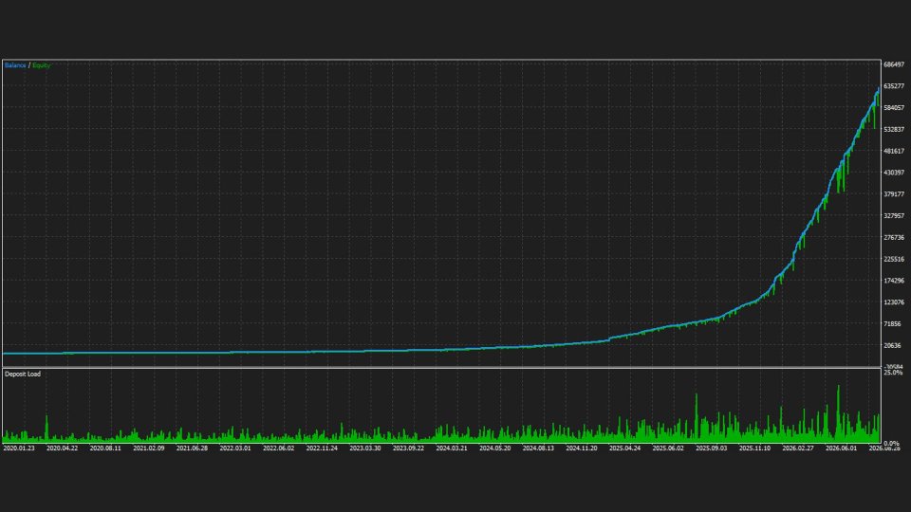911x512 pixels.
Task: Click the 2025.06.02 date label
Action: tap(668, 448)
